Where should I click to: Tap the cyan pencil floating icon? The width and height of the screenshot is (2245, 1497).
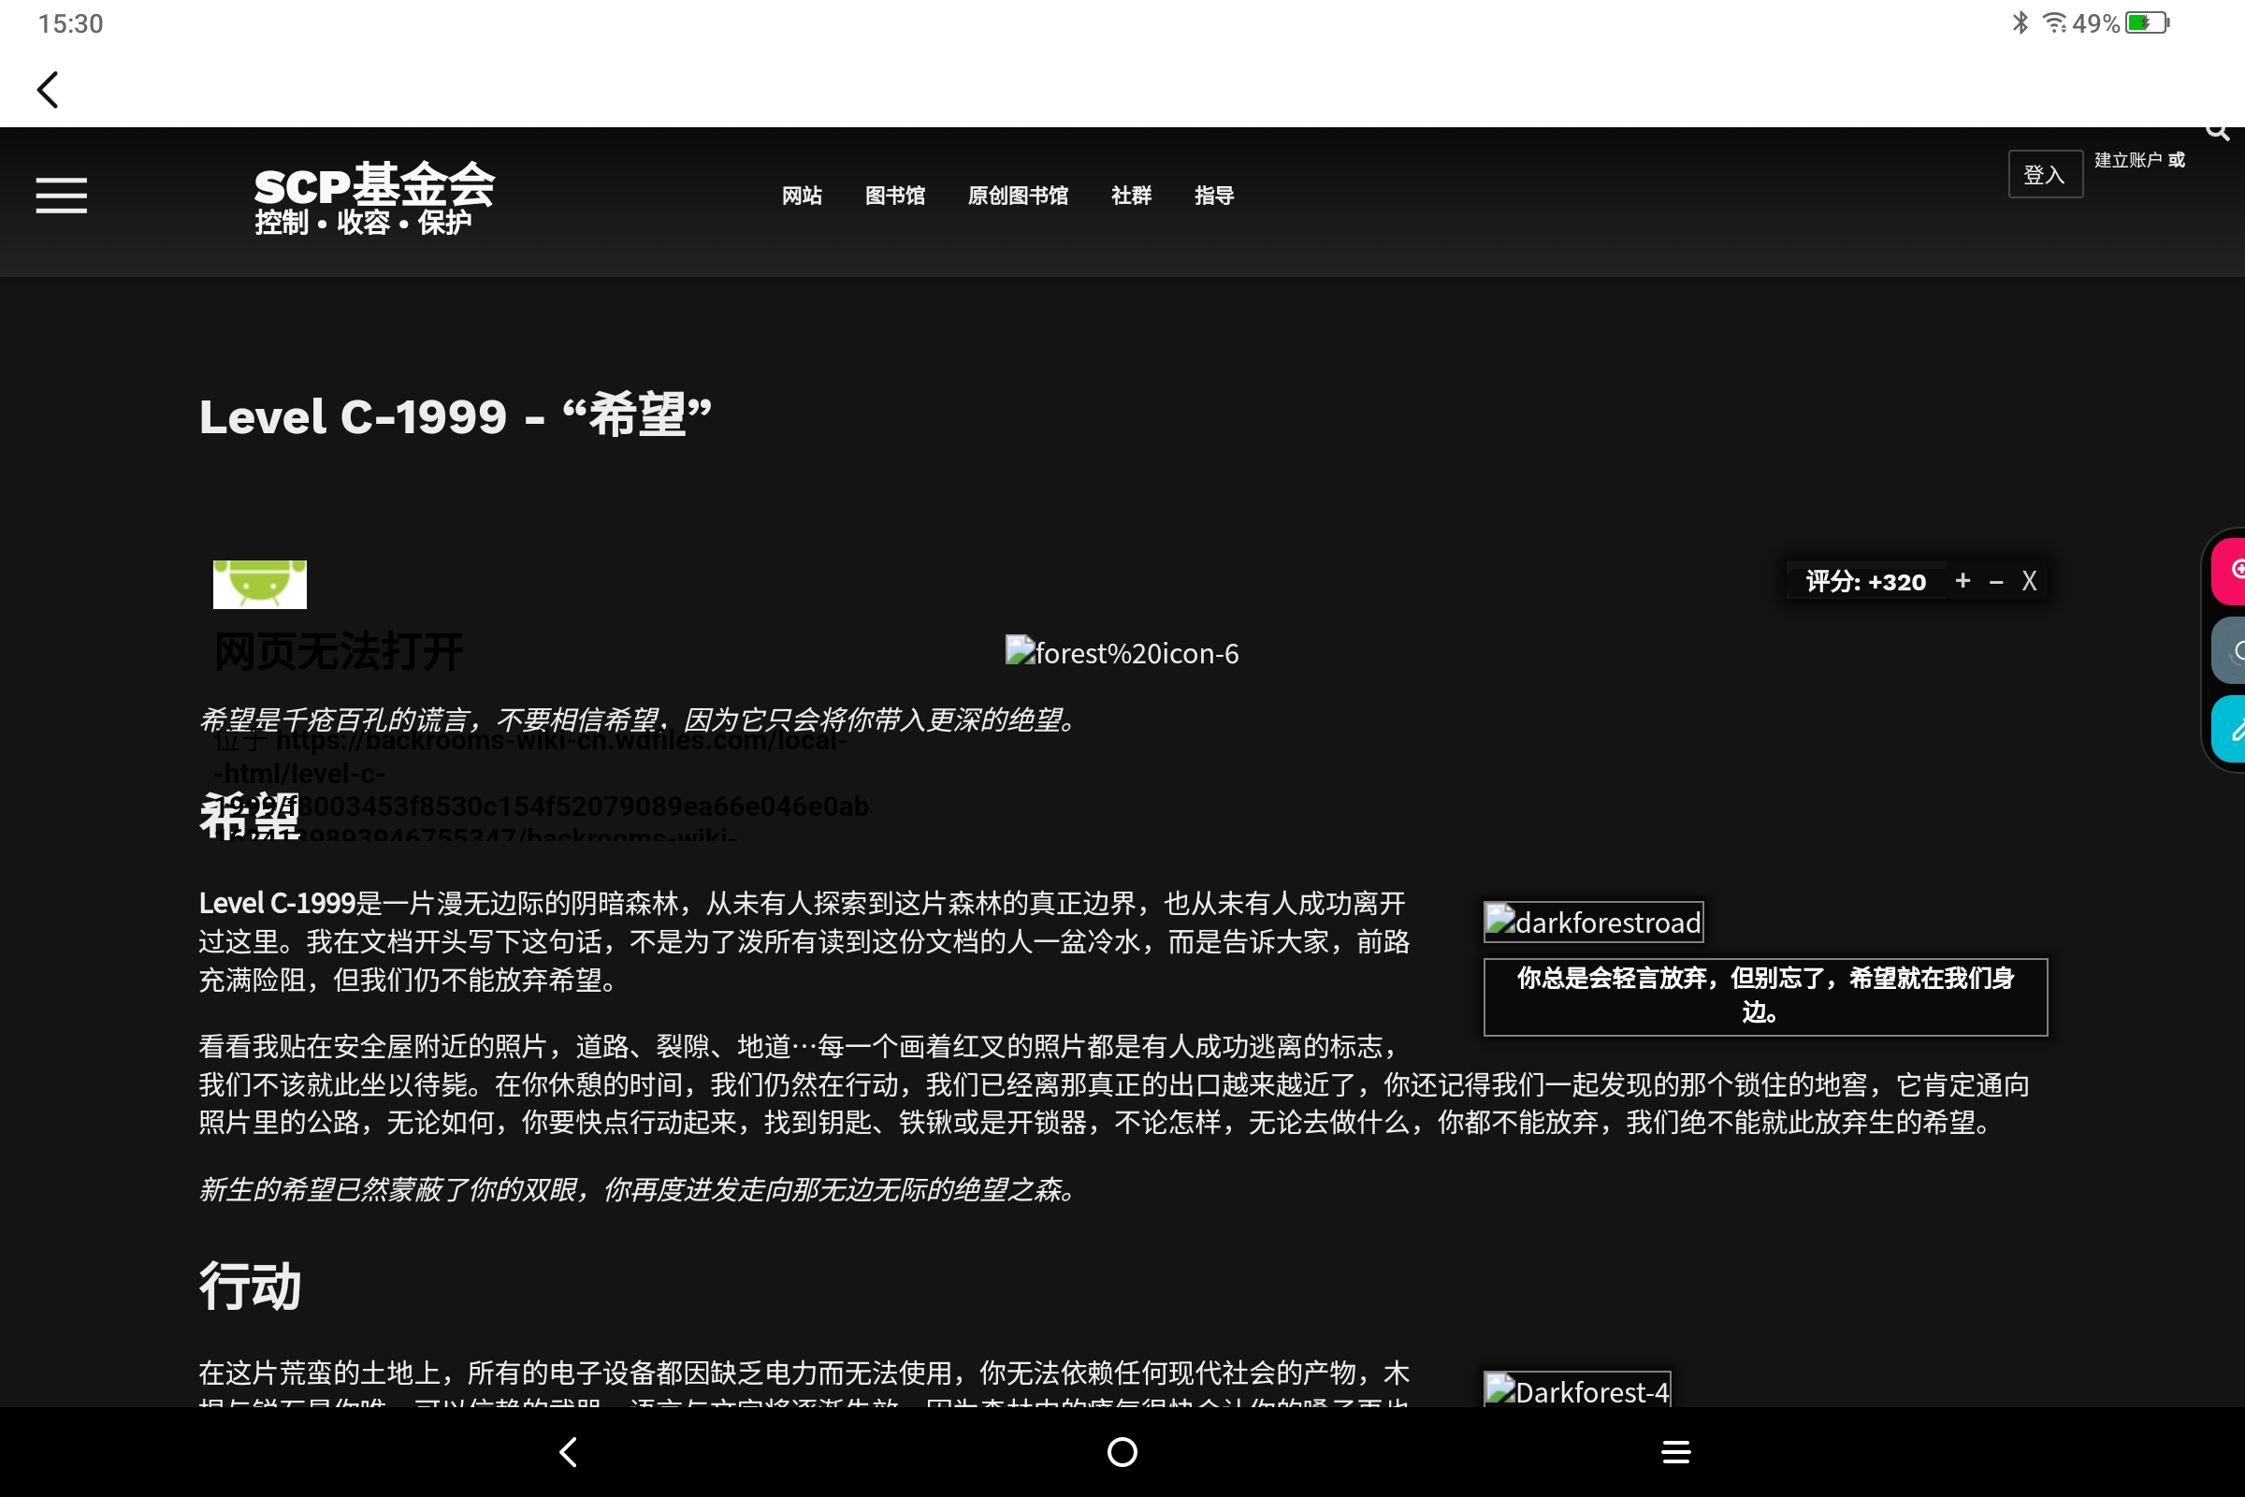2229,730
